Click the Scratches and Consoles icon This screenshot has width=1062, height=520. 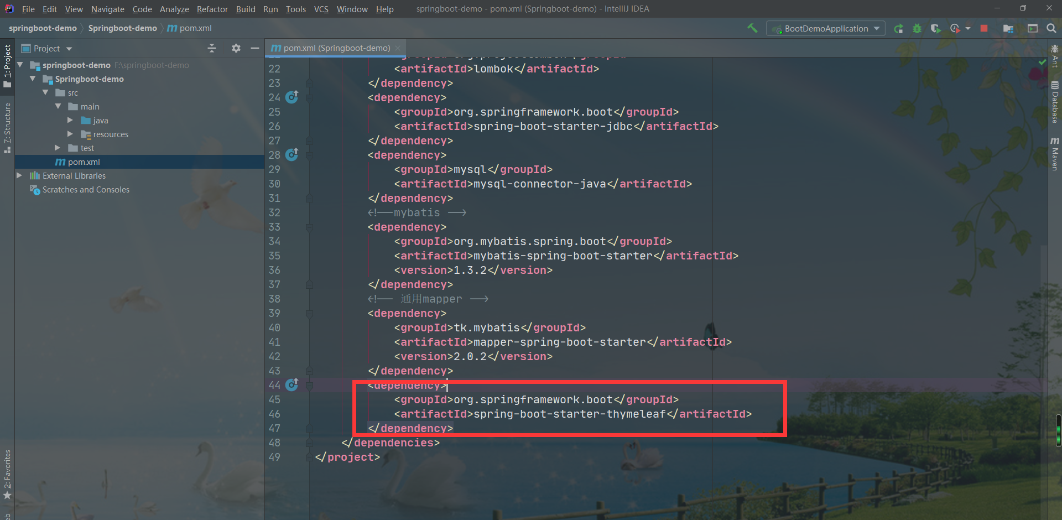pyautogui.click(x=35, y=189)
